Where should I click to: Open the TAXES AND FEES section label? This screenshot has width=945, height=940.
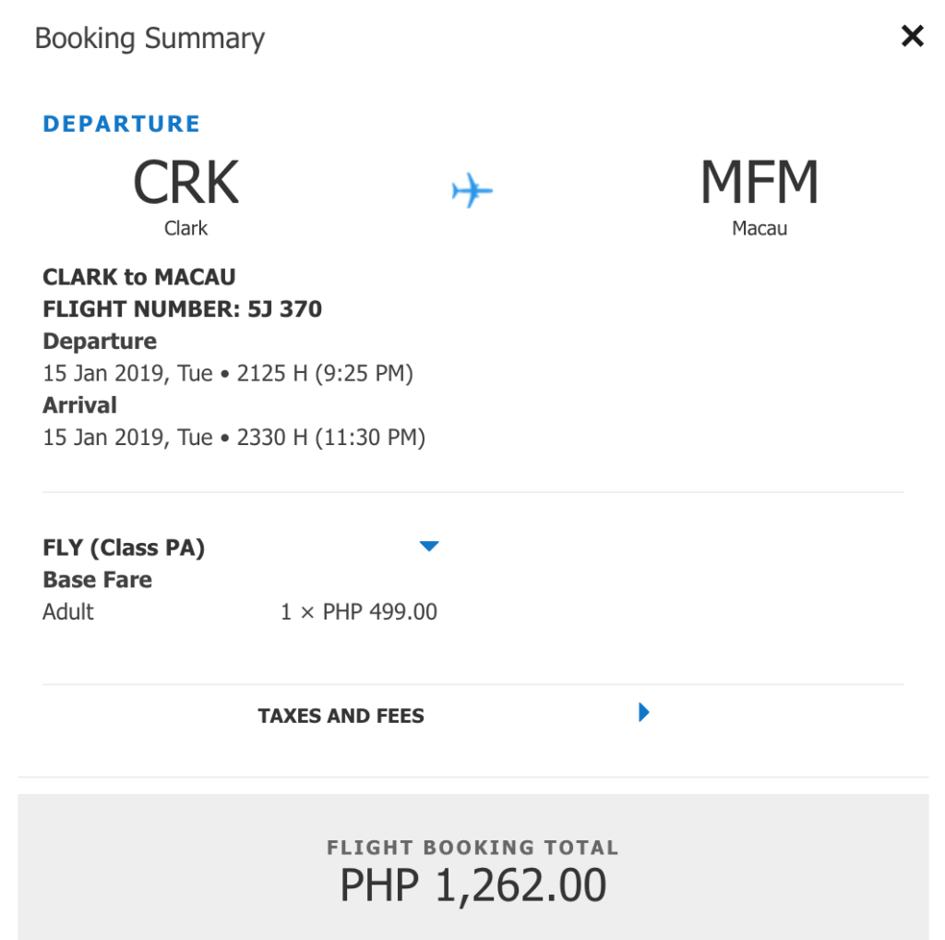341,716
